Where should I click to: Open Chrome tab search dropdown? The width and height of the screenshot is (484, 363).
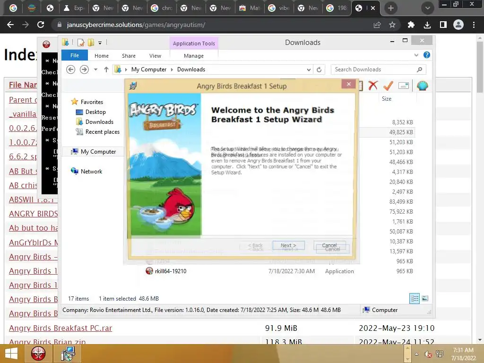point(427,8)
